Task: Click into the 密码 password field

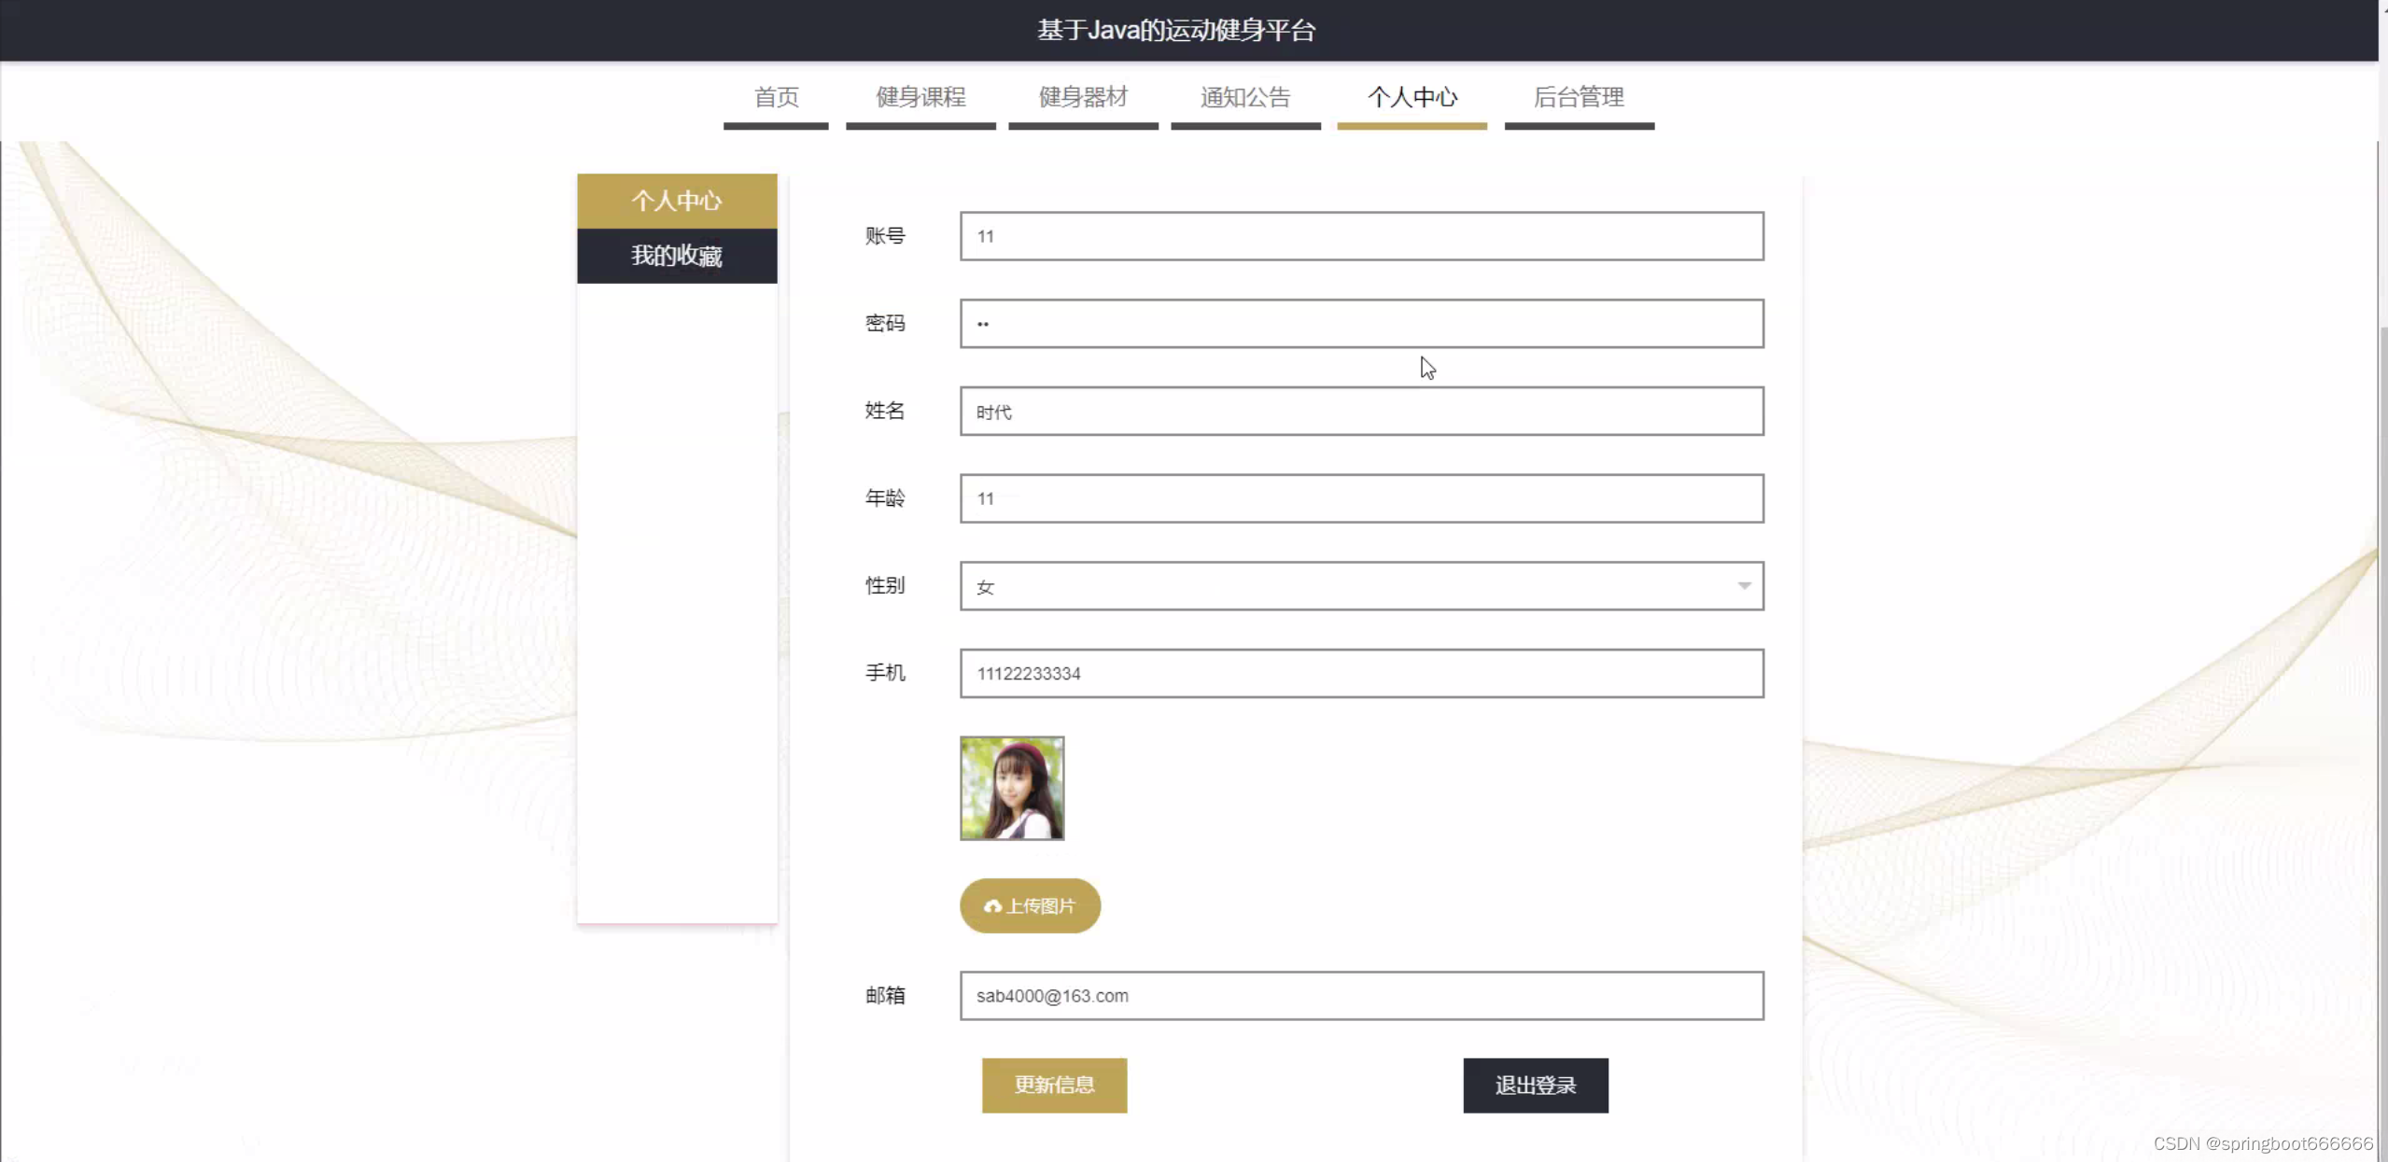Action: pos(1361,324)
